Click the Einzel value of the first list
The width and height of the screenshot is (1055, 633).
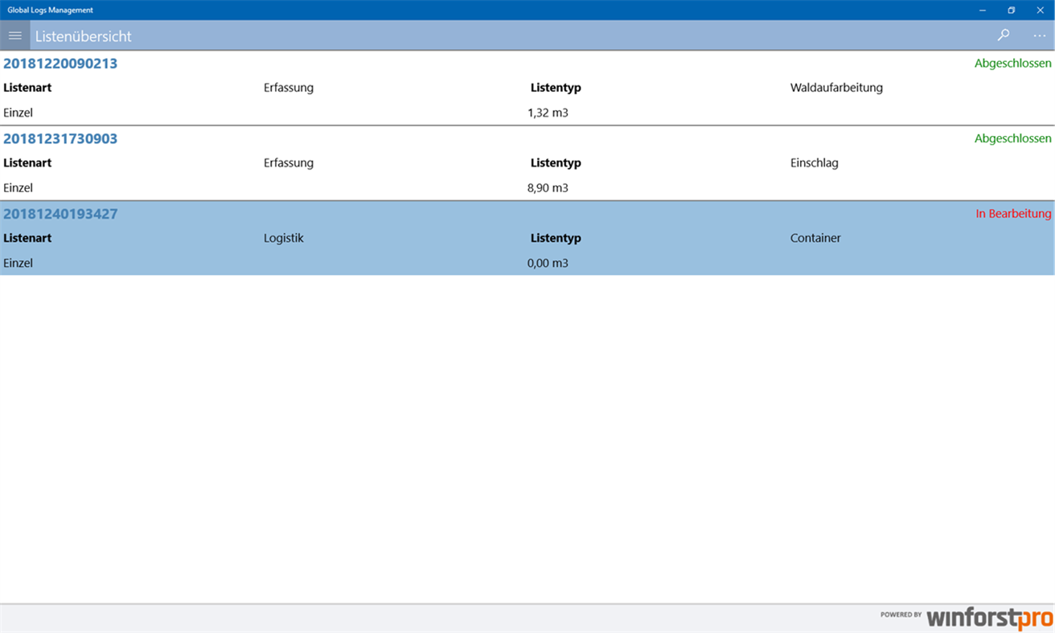pos(18,112)
